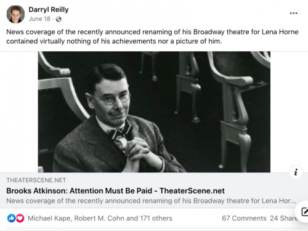This screenshot has height=231, width=308.
Task: Click the article preview description text
Action: pos(151,201)
